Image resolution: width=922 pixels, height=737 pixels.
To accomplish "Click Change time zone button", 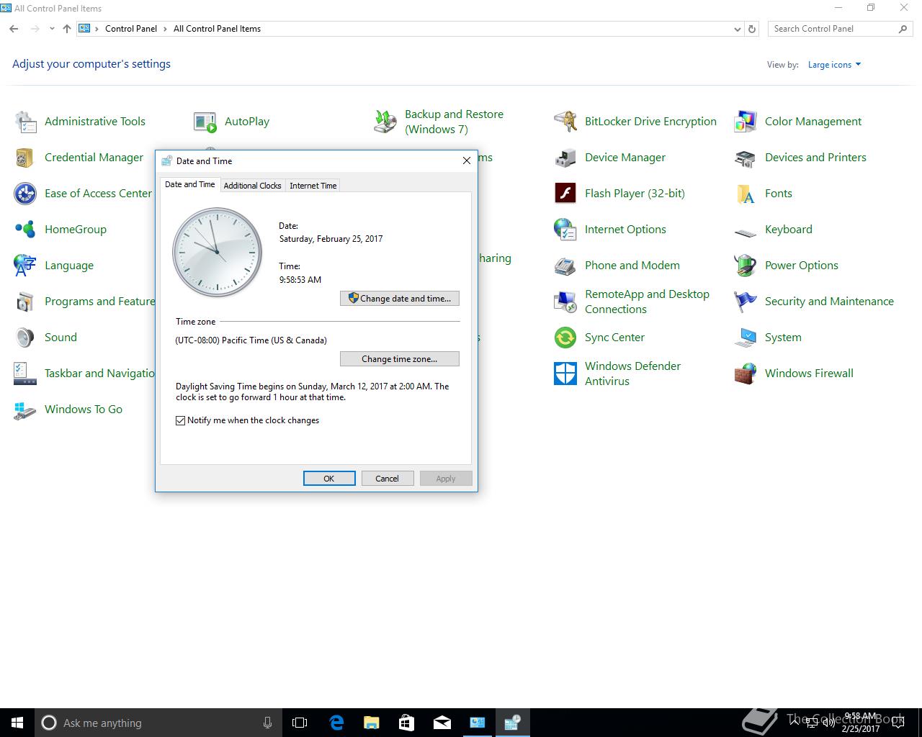I will click(400, 359).
